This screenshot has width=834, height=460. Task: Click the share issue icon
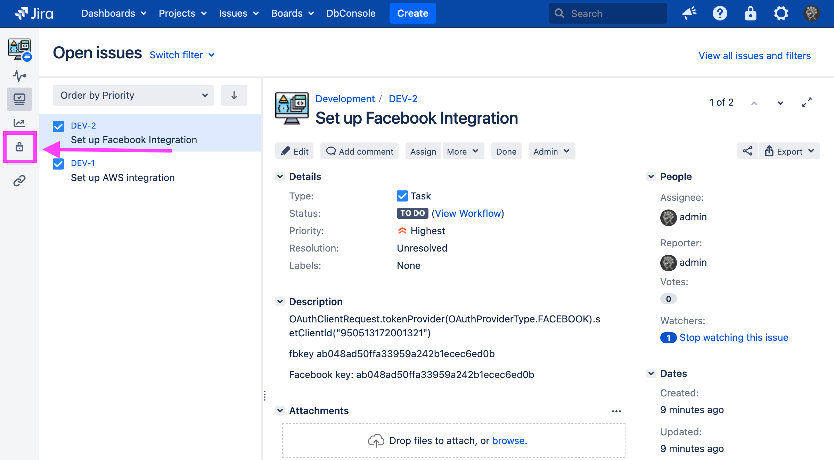[x=747, y=151]
